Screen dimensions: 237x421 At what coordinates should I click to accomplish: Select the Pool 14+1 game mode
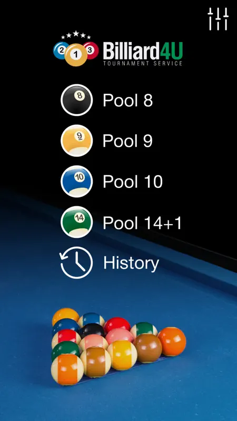pos(142,223)
